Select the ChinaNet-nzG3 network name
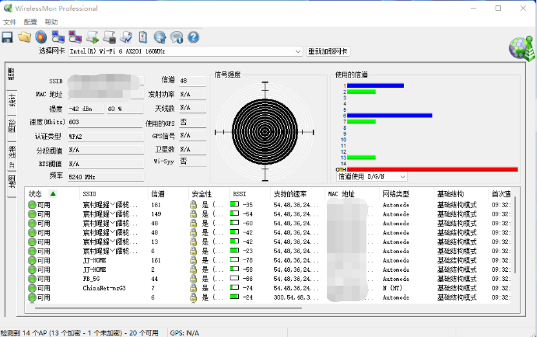The image size is (537, 337). click(104, 288)
